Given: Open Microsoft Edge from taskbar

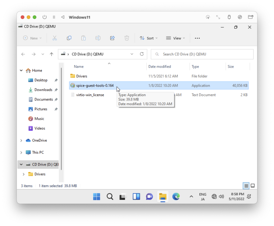Looking at the screenshot, I should (x=176, y=197).
